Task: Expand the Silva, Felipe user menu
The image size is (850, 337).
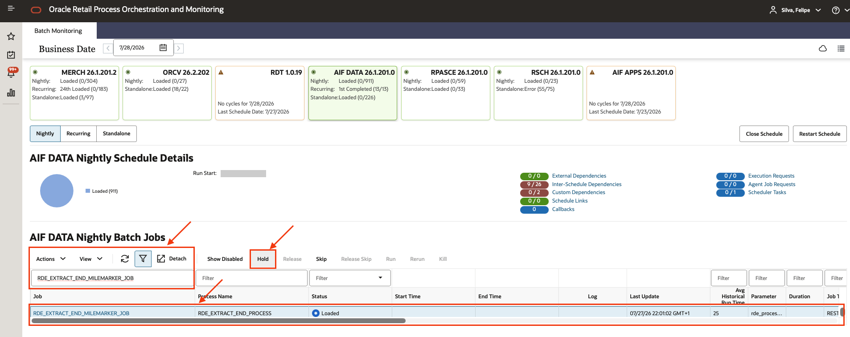Action: [x=818, y=10]
